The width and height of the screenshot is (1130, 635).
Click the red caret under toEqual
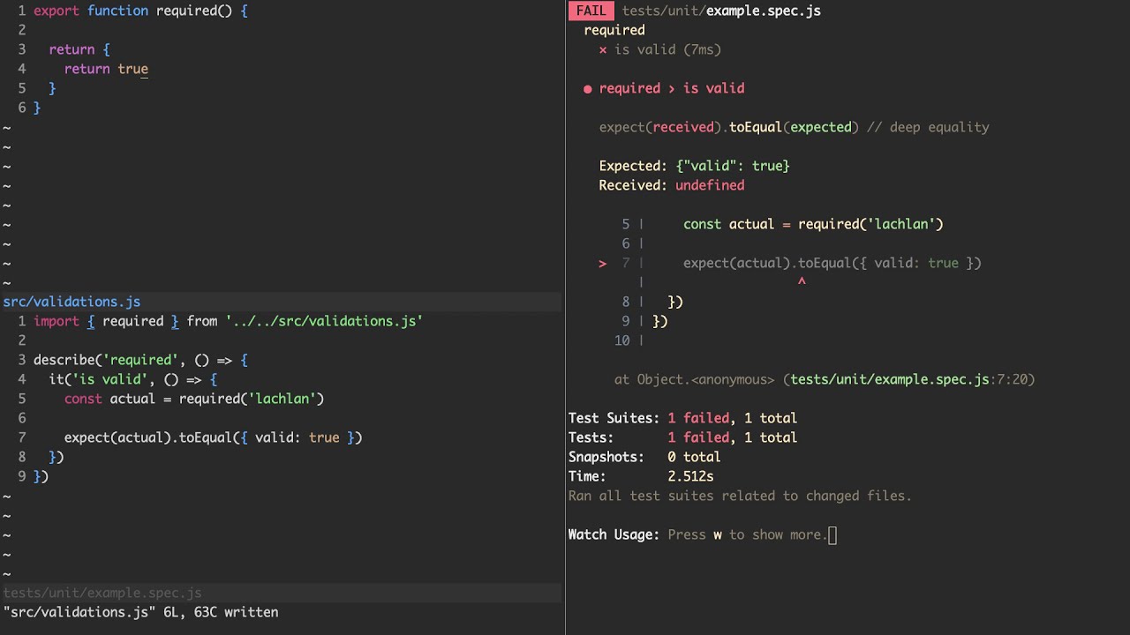(802, 282)
